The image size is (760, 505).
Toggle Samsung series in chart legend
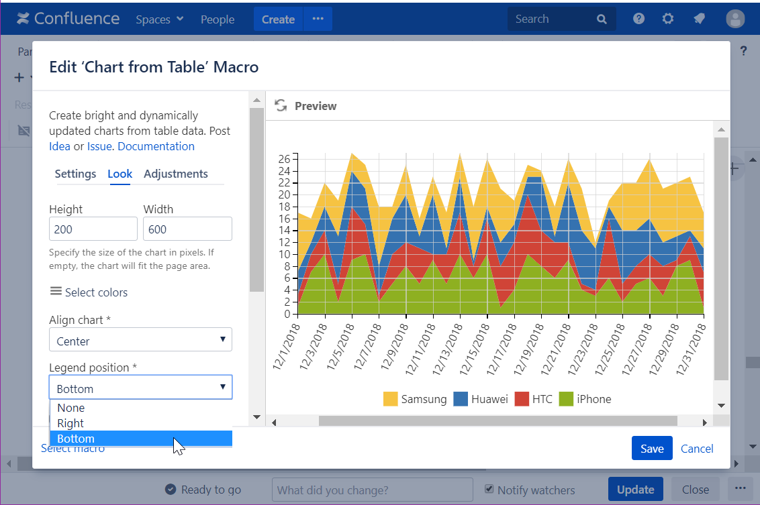[x=415, y=399]
